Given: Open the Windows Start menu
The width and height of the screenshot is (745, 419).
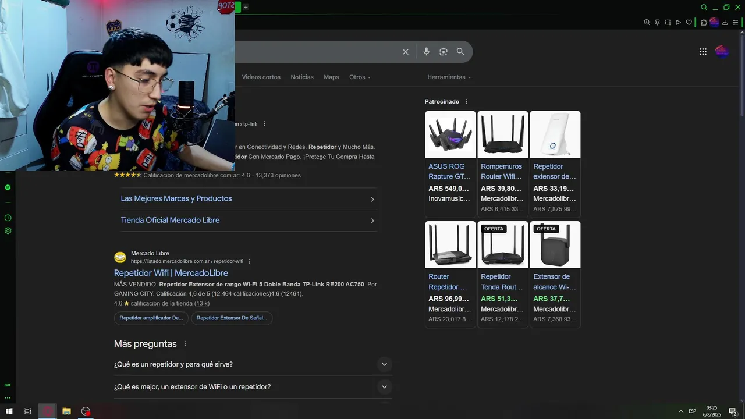Looking at the screenshot, I should pos(9,411).
